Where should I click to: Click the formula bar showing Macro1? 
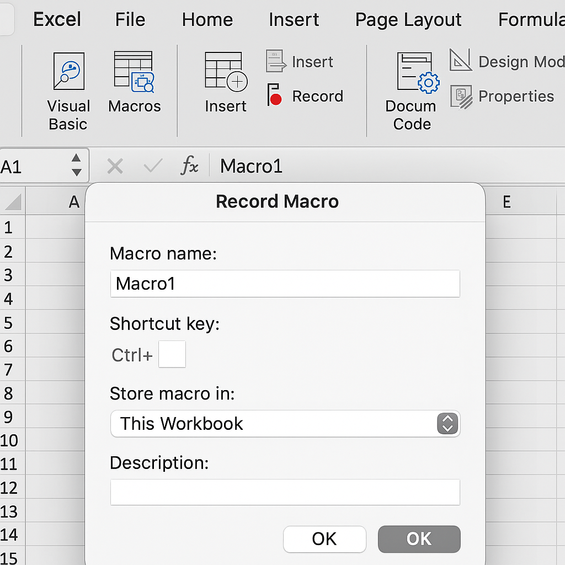coord(387,166)
